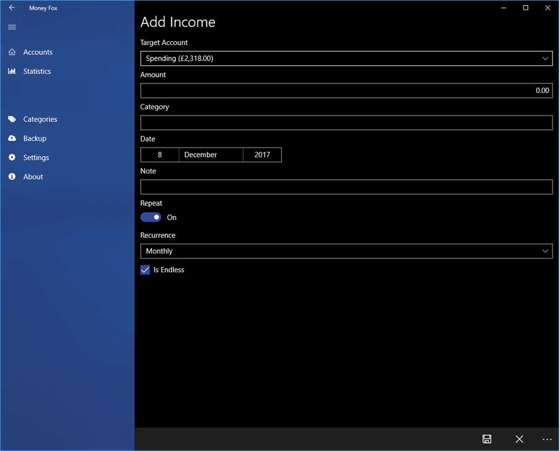Viewport: 559px width, 451px height.
Task: Expand the Target Account dropdown
Action: click(x=346, y=58)
